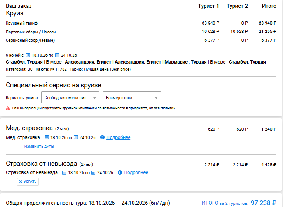Click arrow of the dinner options dropdown
283x207 pixels.
tap(94, 98)
